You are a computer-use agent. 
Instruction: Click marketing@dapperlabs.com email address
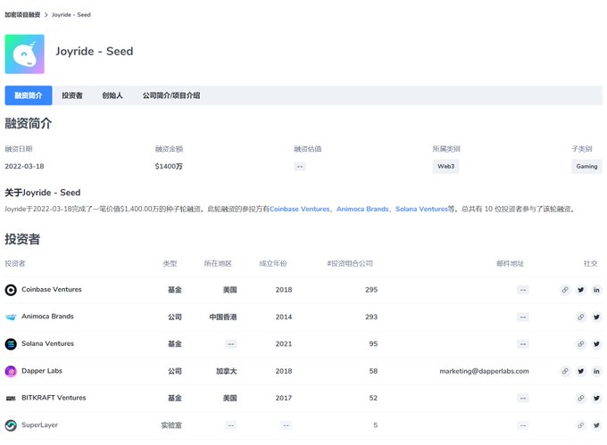click(484, 371)
